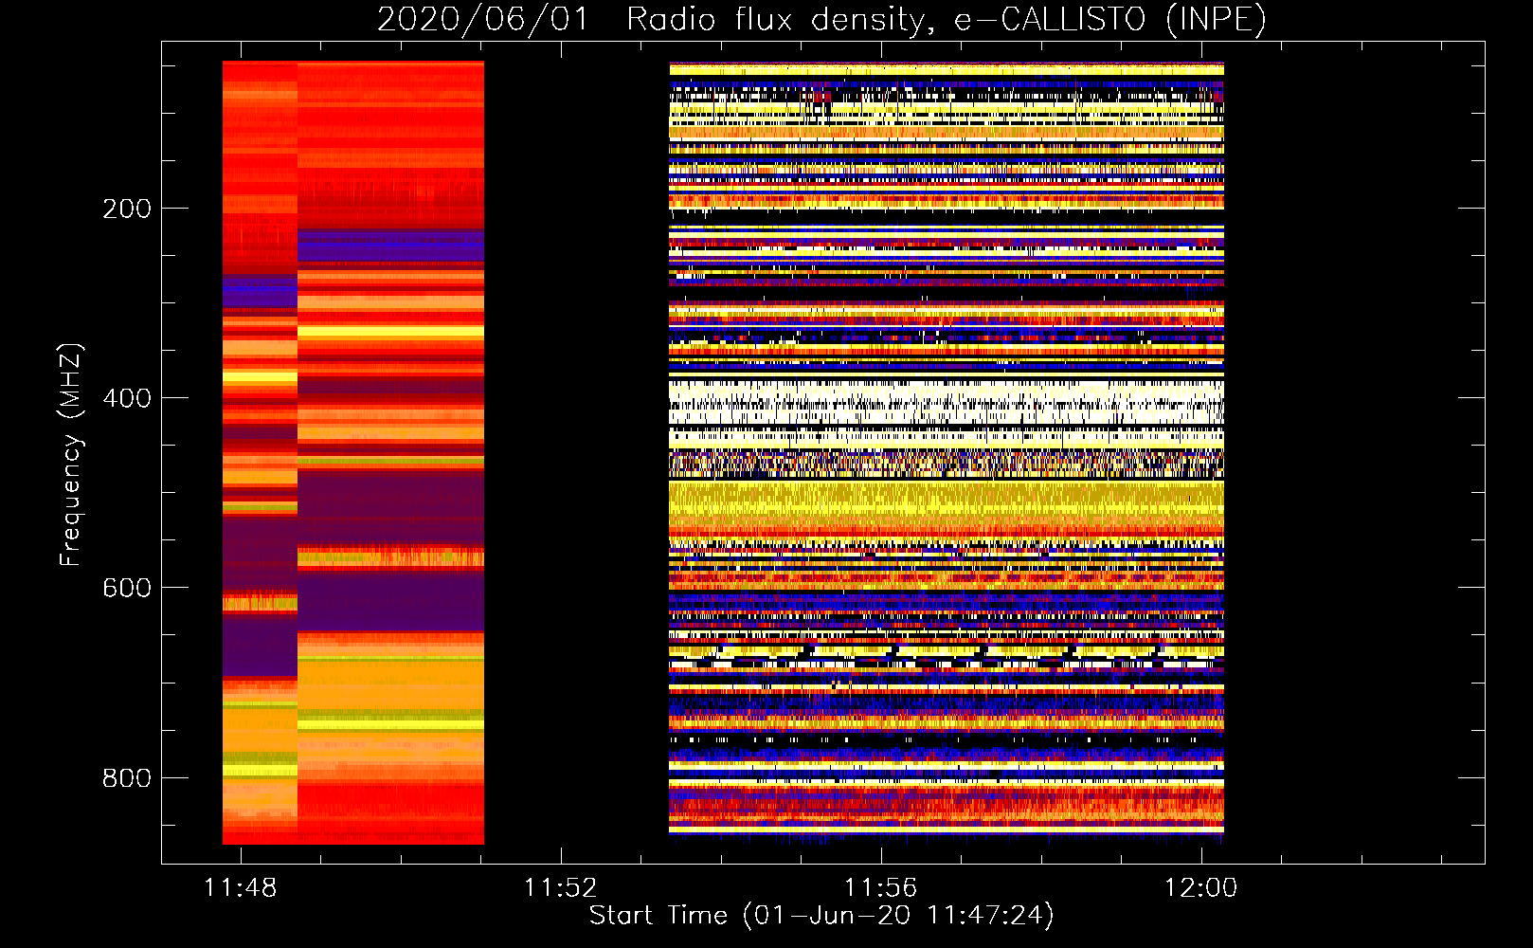Click the 600 frequency tick label

pos(127,588)
